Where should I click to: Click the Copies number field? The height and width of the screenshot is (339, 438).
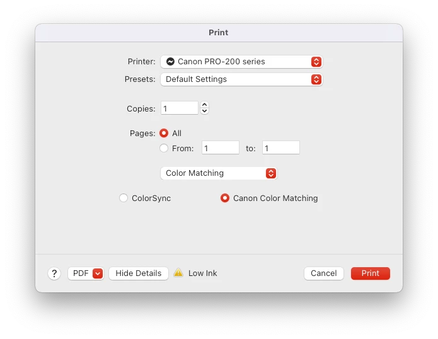[180, 108]
